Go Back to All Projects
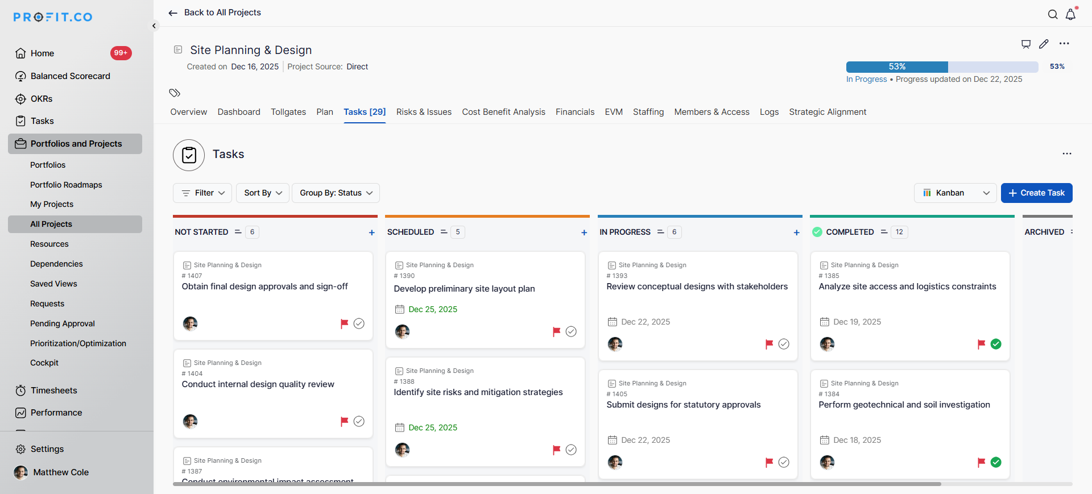1092x494 pixels. [215, 13]
